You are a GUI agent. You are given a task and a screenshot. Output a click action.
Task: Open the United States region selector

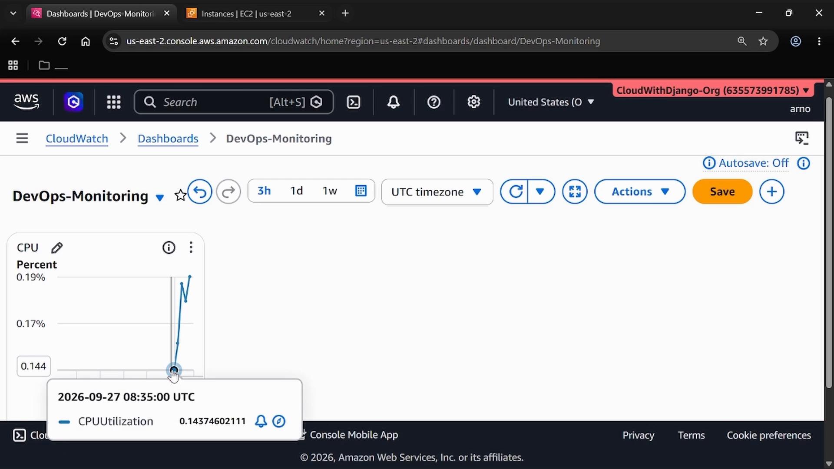[x=551, y=102]
